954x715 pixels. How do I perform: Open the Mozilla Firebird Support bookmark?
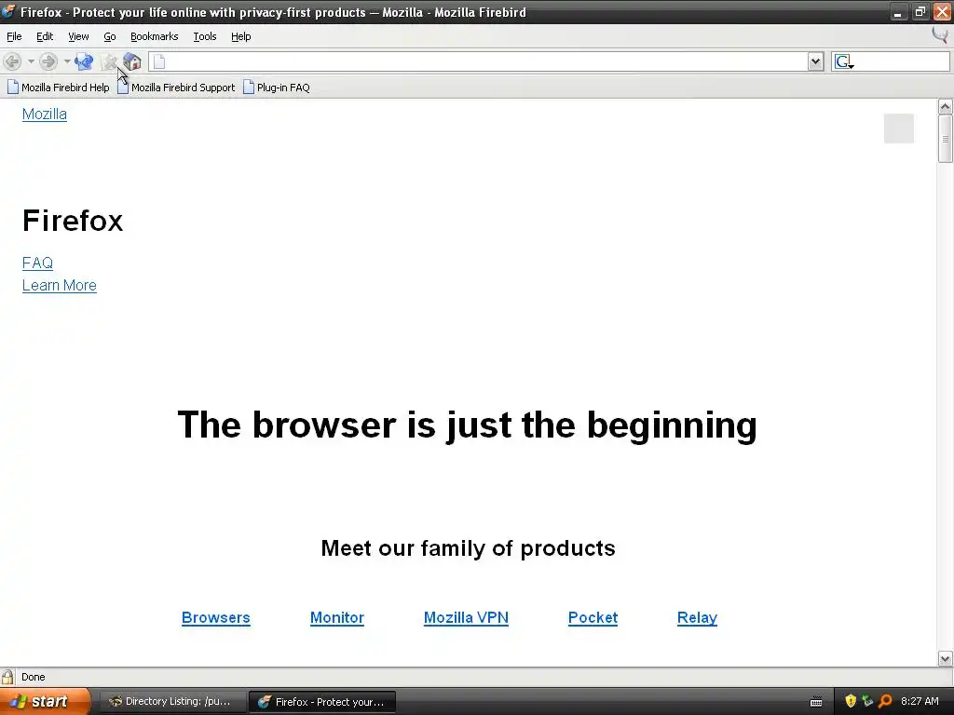point(176,88)
